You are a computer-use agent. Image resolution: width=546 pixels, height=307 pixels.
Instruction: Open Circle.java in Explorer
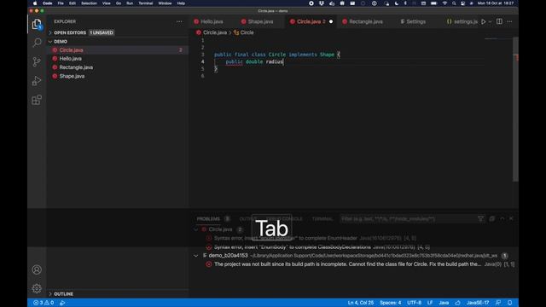click(x=118, y=50)
